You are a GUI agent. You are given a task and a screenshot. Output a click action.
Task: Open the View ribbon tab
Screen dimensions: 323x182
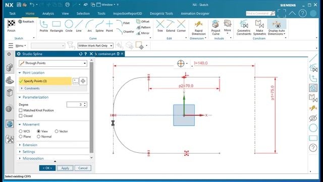point(65,14)
